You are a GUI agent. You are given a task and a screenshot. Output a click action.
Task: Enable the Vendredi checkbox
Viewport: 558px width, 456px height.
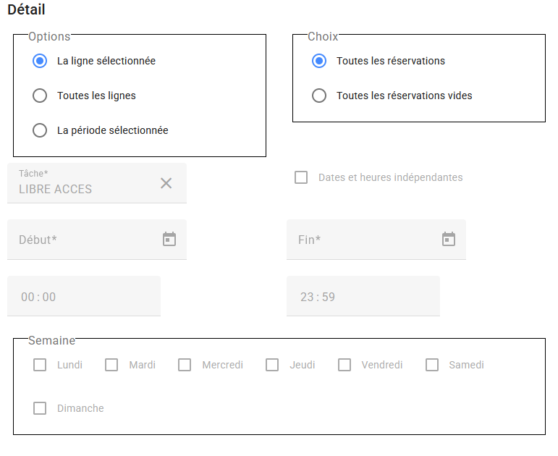pos(344,365)
